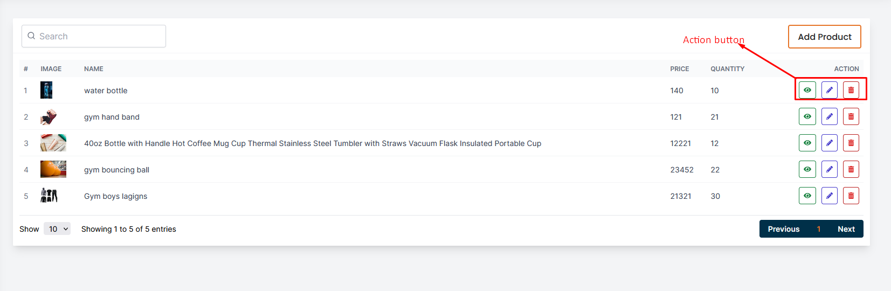Click pencil icon for Gym boys lagigns
The image size is (891, 291).
(x=829, y=196)
